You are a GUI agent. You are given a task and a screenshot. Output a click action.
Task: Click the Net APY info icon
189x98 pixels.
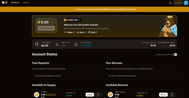tap(69, 43)
